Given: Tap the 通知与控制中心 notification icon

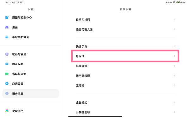Looking at the screenshot, I should coord(7,17).
